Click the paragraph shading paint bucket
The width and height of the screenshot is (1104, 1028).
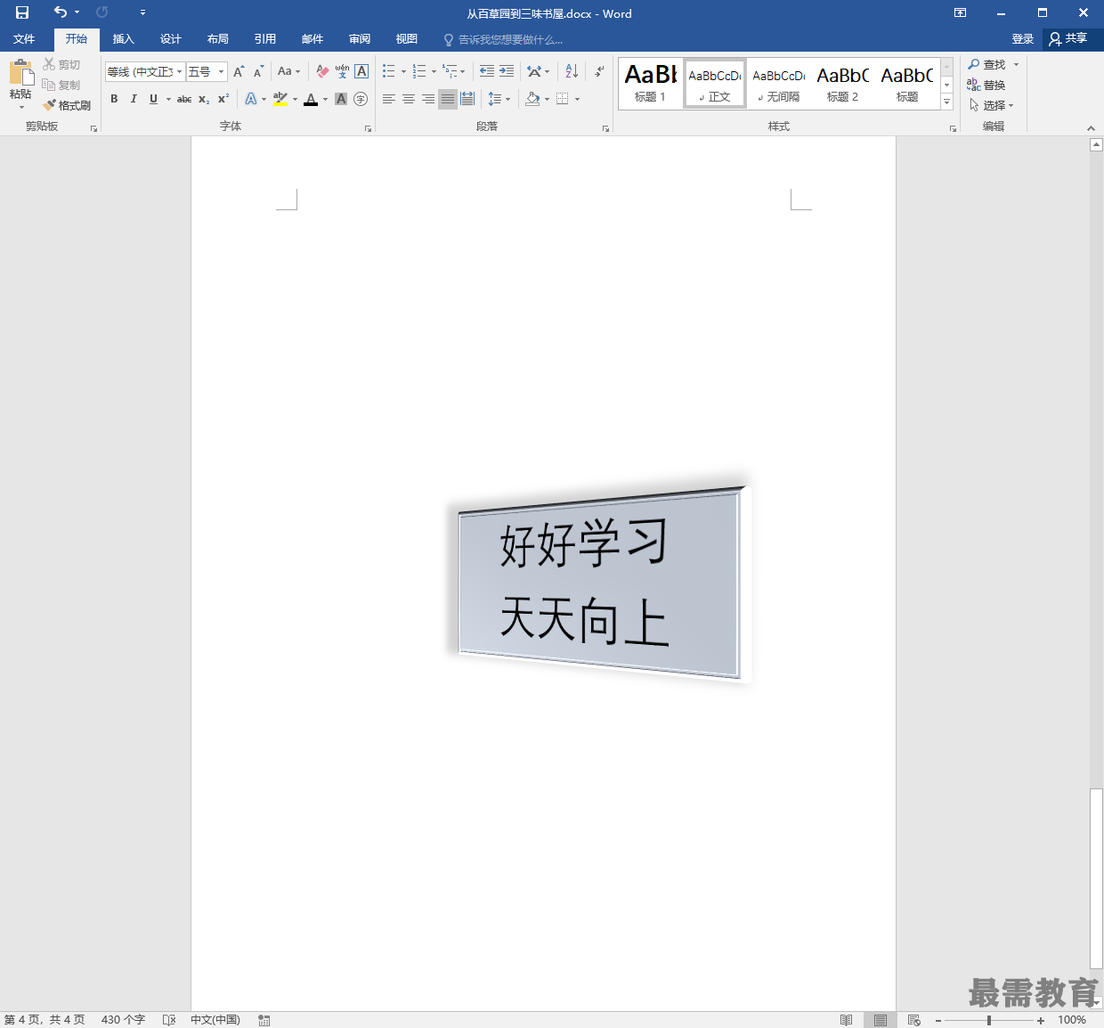[x=532, y=99]
